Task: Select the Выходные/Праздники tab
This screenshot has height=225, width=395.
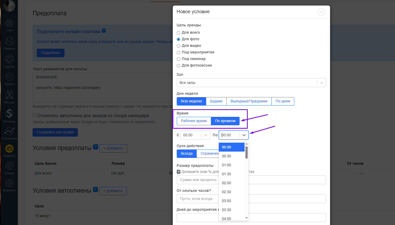Action: pyautogui.click(x=249, y=101)
